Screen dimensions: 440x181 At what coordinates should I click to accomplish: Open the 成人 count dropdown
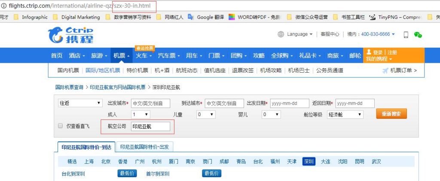pyautogui.click(x=141, y=114)
